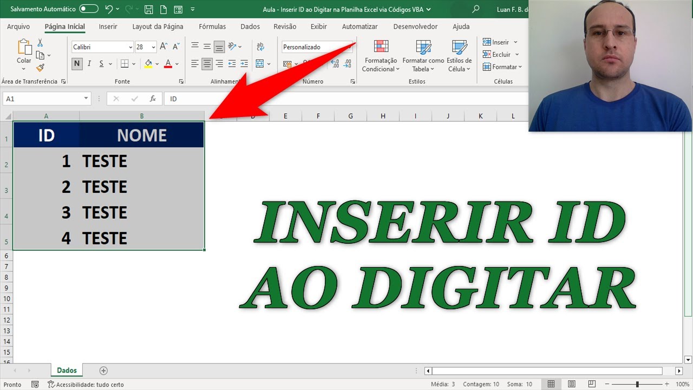693x390 pixels.
Task: Switch to Dados ribbon tab
Action: (250, 27)
